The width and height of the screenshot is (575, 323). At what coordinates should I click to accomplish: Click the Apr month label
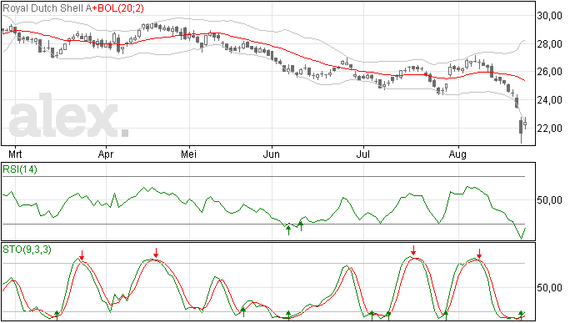[106, 154]
